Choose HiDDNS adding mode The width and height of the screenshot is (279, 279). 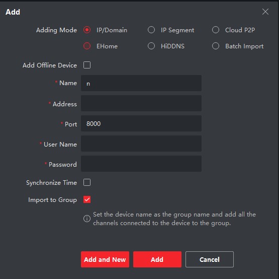click(151, 46)
